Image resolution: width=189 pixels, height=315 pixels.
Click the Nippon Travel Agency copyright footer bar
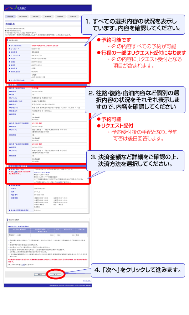tap(48, 285)
